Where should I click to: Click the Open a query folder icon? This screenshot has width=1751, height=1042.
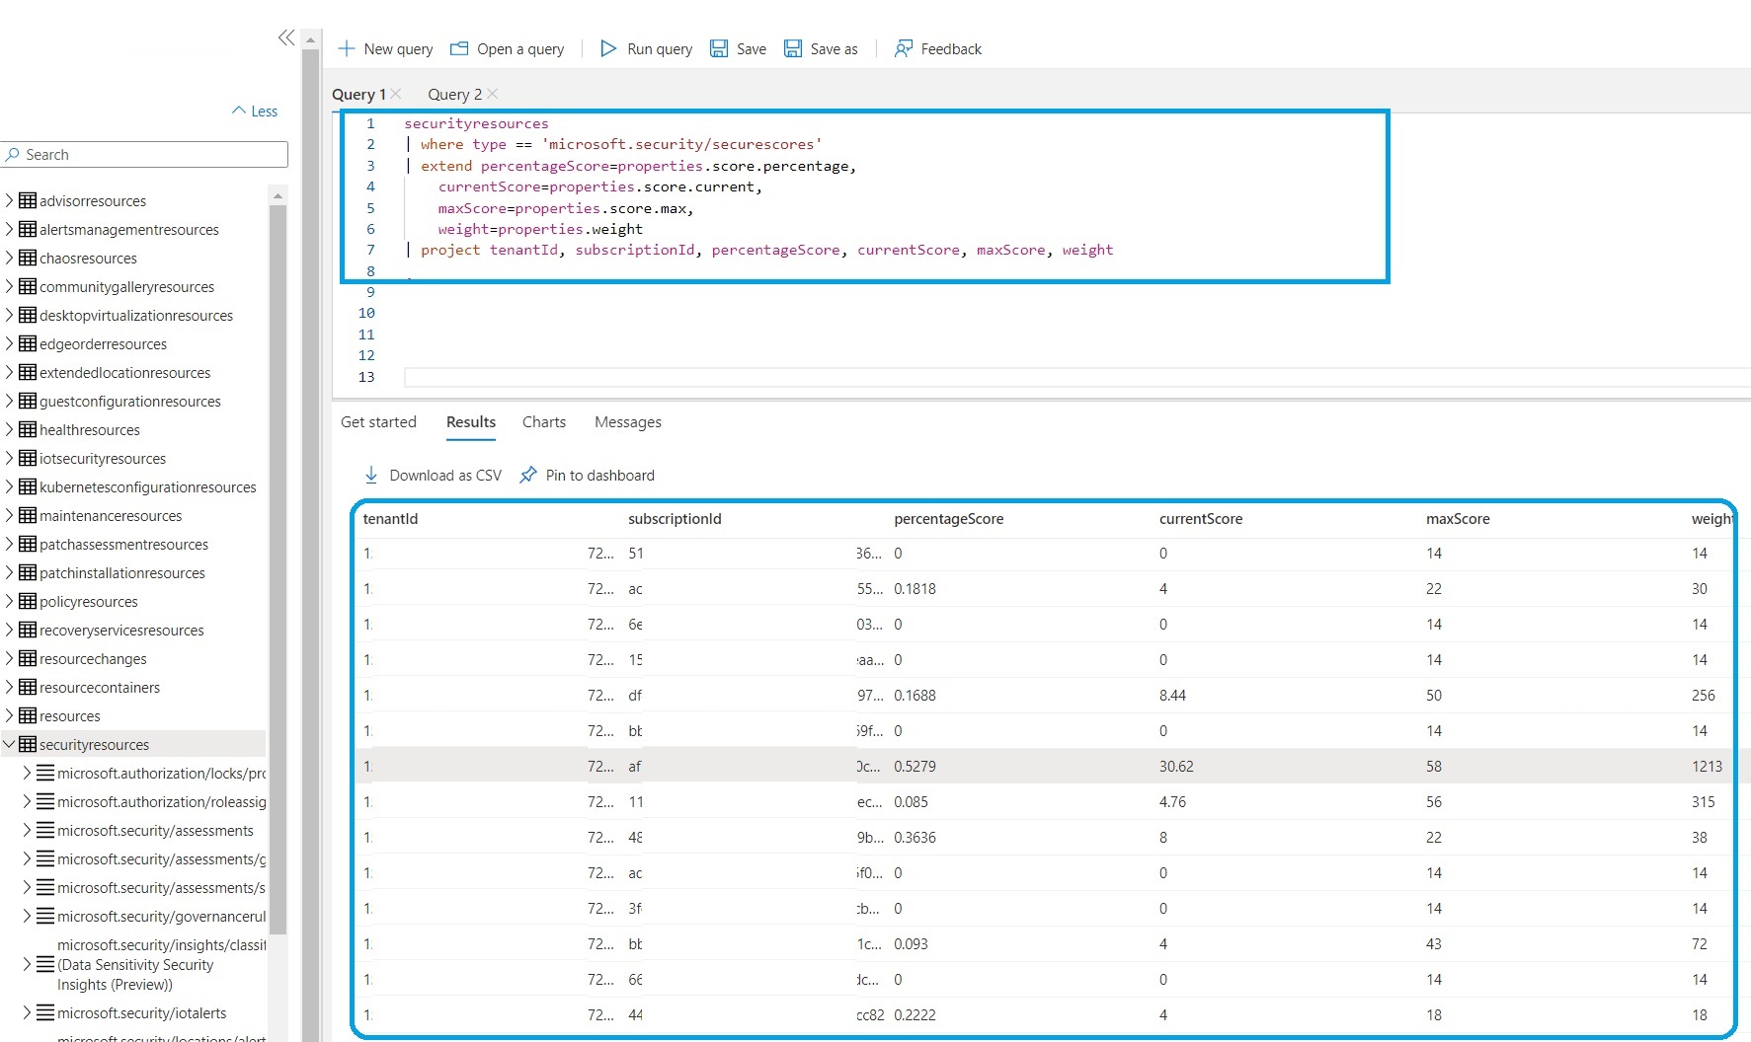(x=459, y=48)
